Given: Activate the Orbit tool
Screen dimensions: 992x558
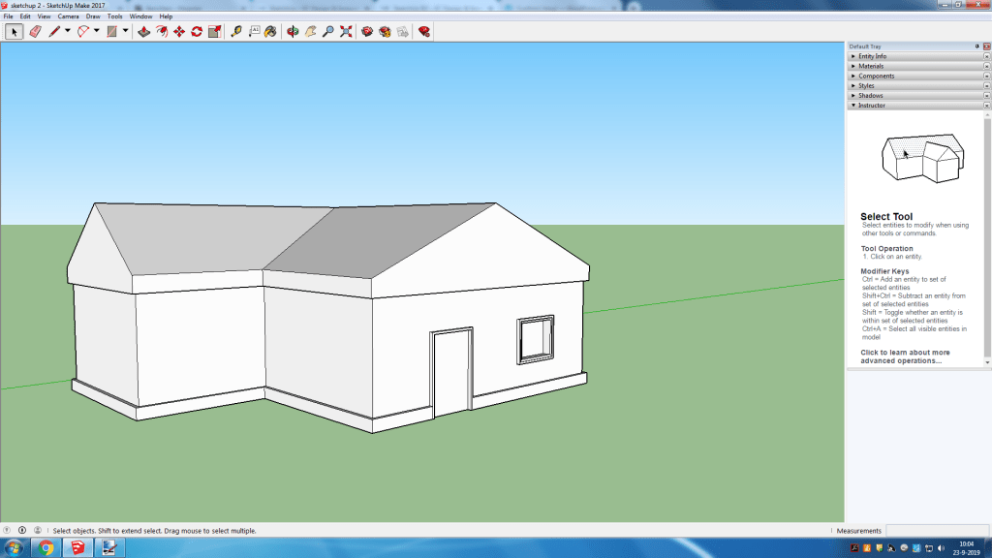Looking at the screenshot, I should pyautogui.click(x=293, y=32).
